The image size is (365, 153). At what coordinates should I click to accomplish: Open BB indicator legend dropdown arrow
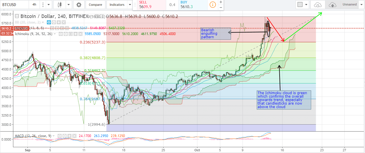point(43,22)
